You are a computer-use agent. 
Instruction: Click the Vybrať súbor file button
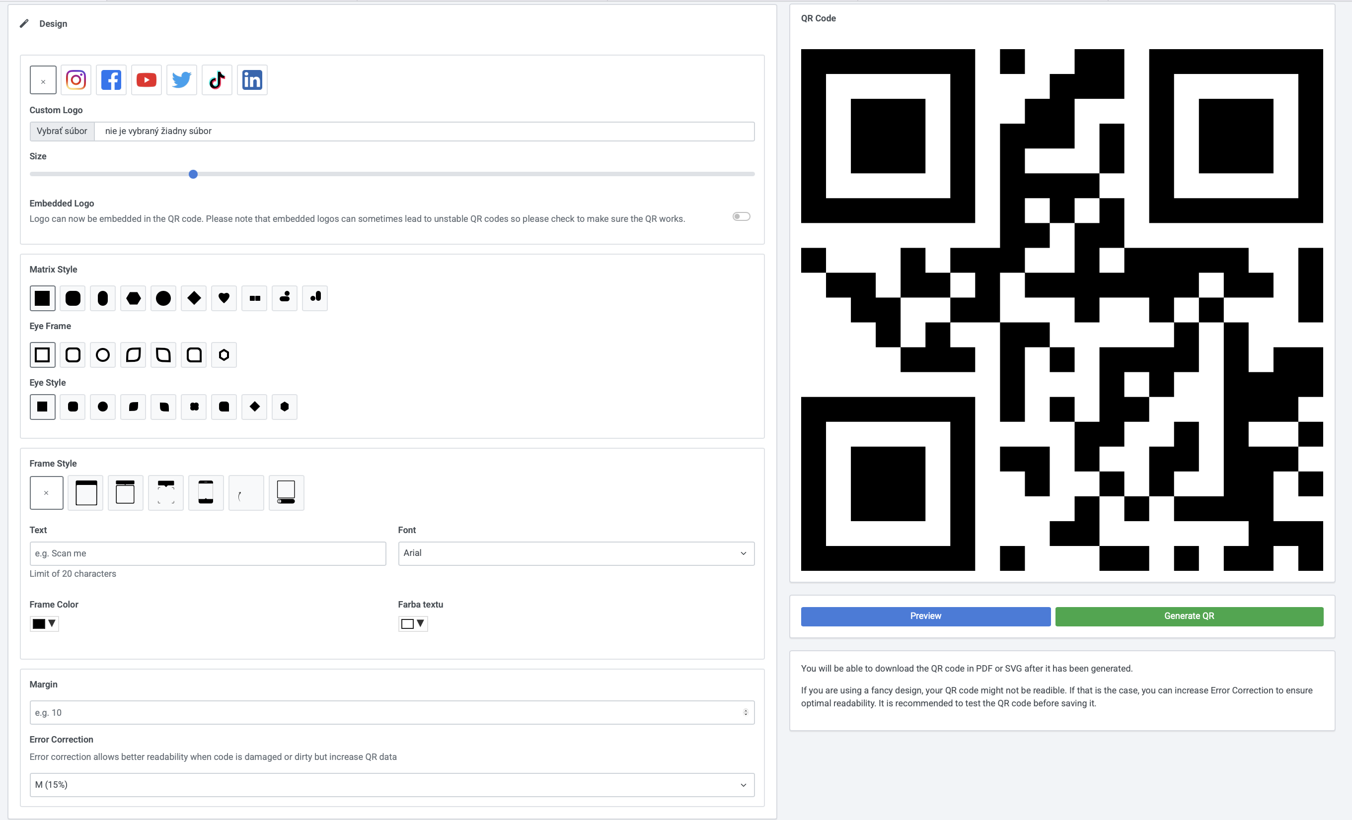point(62,131)
